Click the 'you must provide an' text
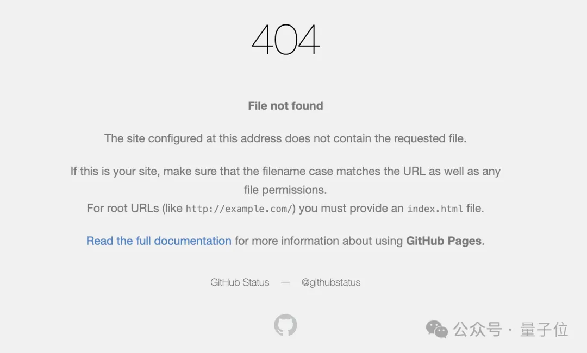The image size is (587, 353). click(351, 209)
